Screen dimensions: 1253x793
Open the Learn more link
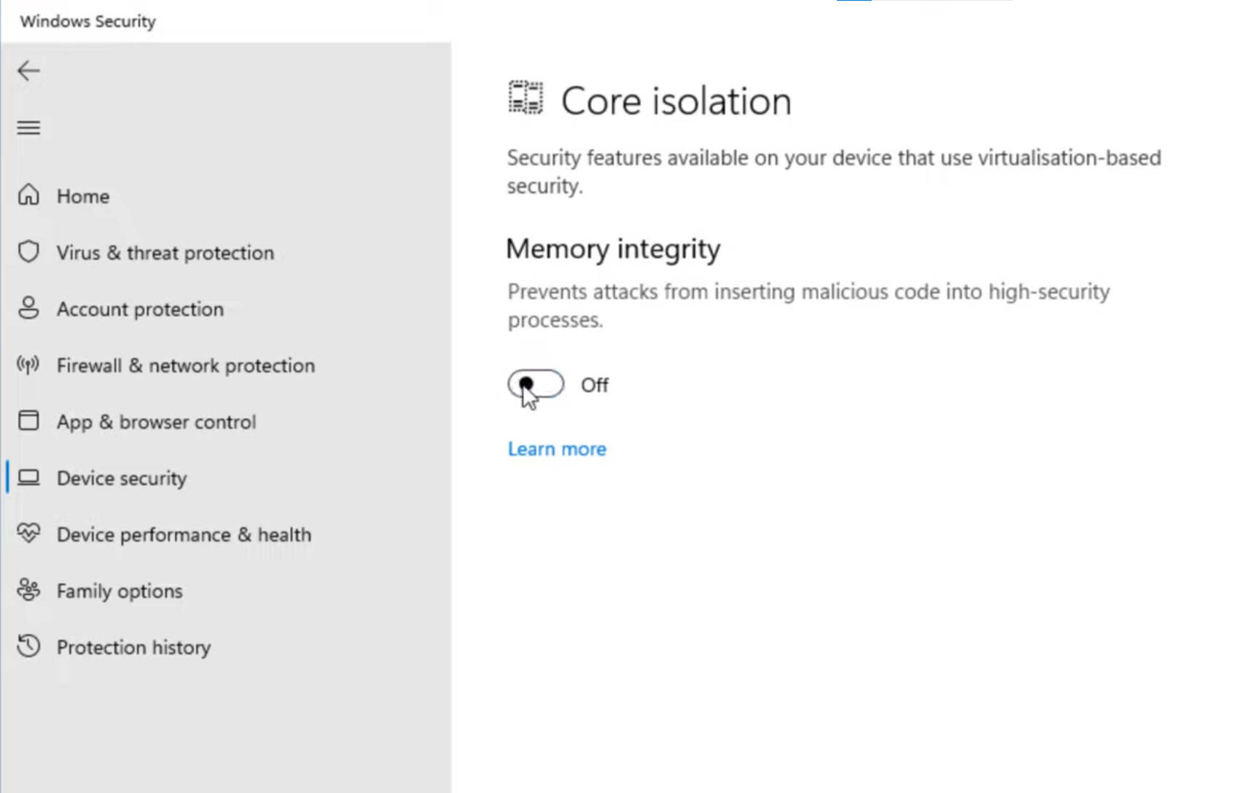(x=557, y=449)
